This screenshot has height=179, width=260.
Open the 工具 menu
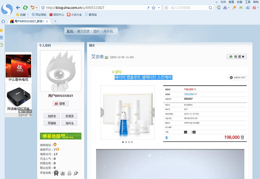coord(248,2)
